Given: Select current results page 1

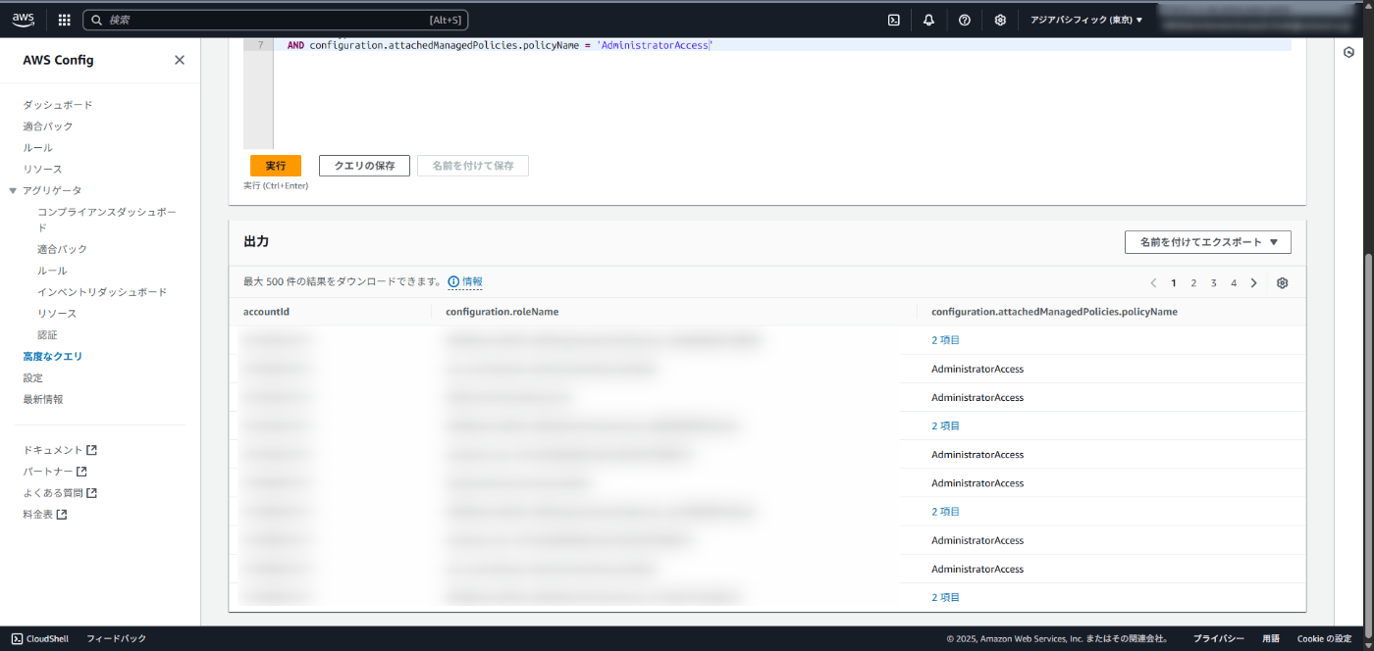Looking at the screenshot, I should 1174,283.
